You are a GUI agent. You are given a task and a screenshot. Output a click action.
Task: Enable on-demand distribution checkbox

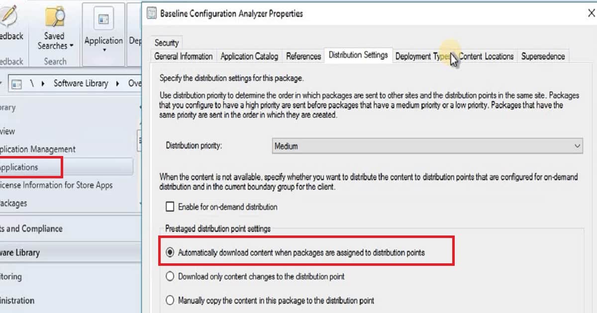point(170,207)
